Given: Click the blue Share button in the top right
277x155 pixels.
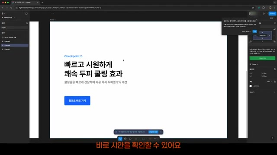Looking at the screenshot, I should pyautogui.click(x=272, y=13).
